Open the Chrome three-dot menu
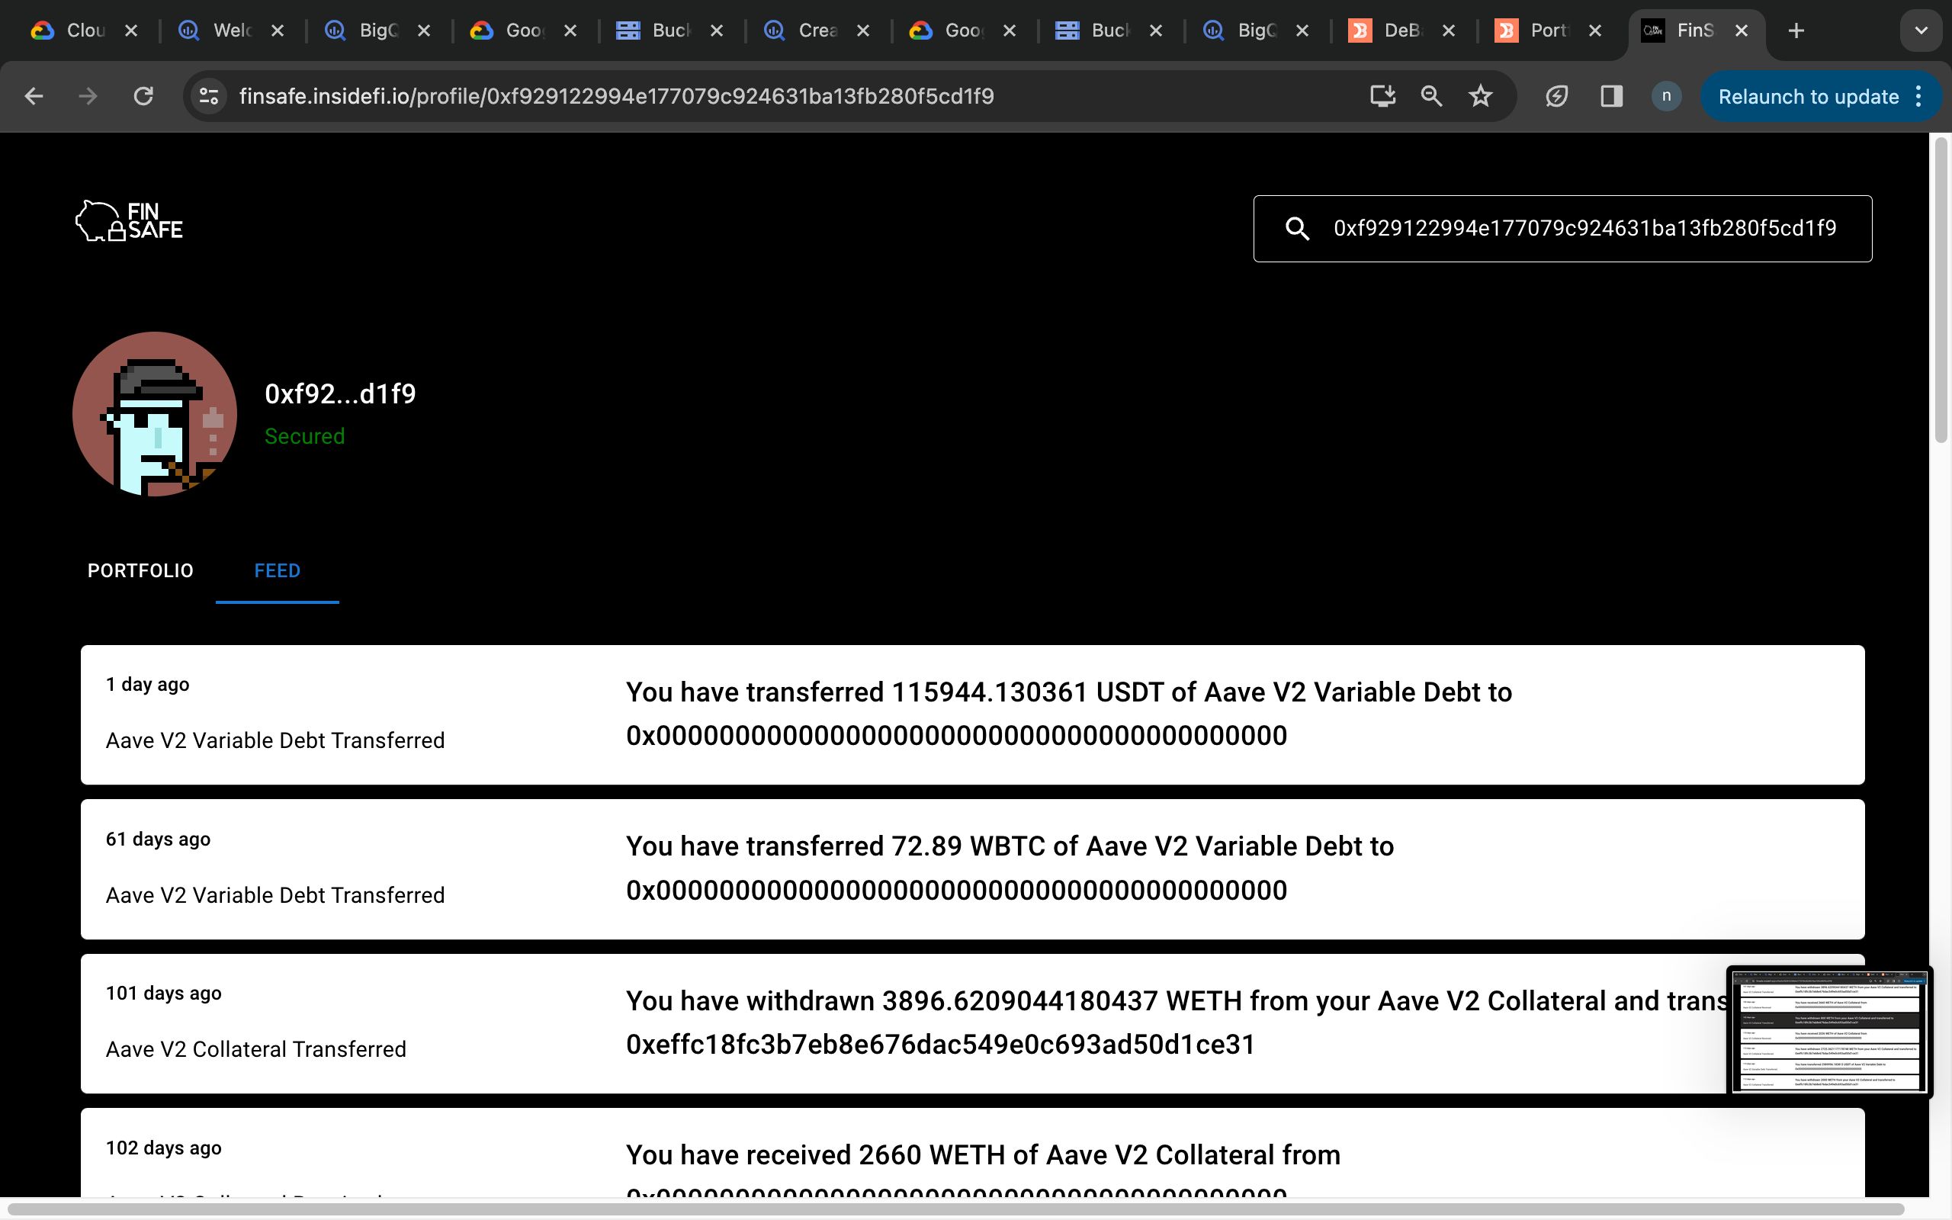Viewport: 1952px width, 1220px height. (1920, 97)
